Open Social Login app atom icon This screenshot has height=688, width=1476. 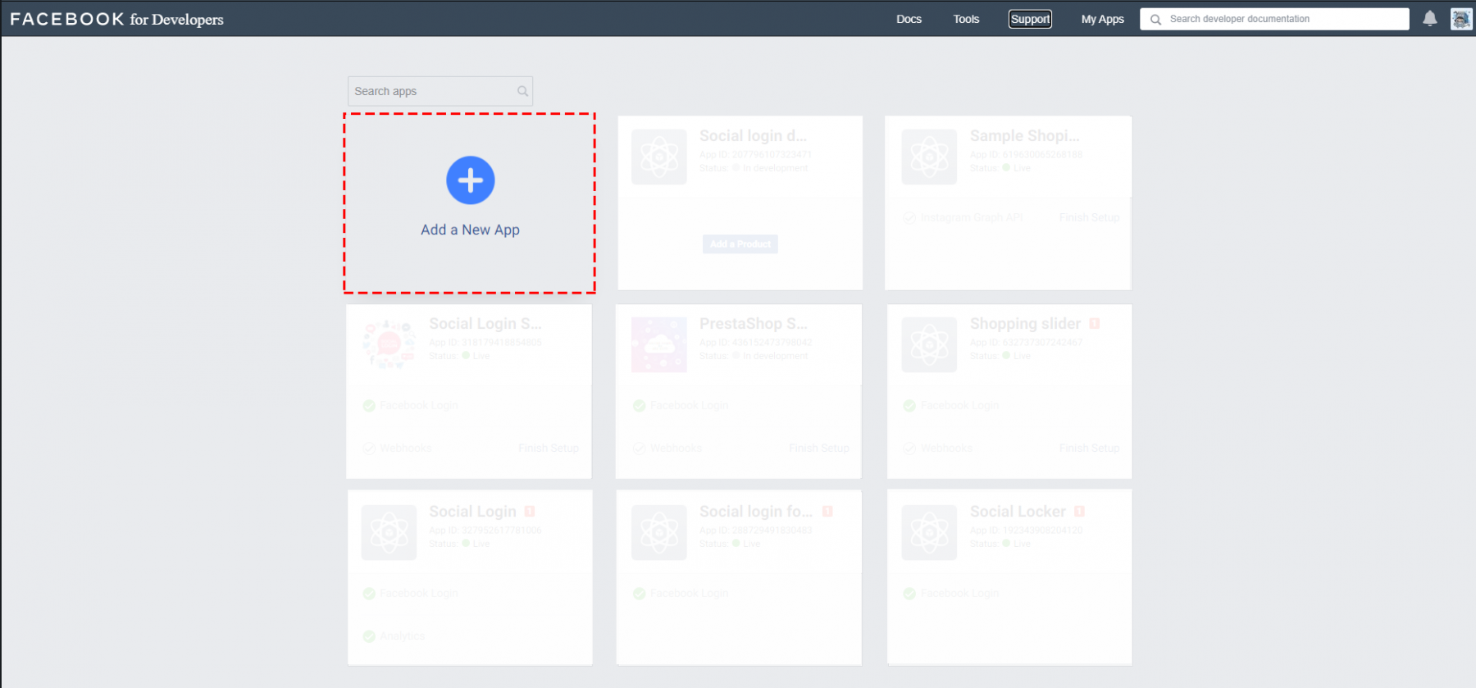click(389, 532)
